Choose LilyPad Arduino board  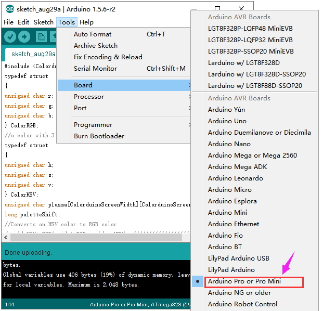255,270
